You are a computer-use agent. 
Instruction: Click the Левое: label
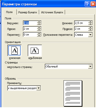[12, 29]
